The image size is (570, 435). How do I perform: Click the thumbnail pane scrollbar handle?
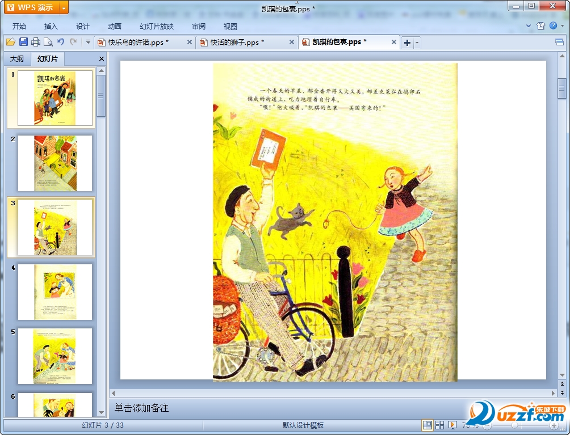[102, 96]
